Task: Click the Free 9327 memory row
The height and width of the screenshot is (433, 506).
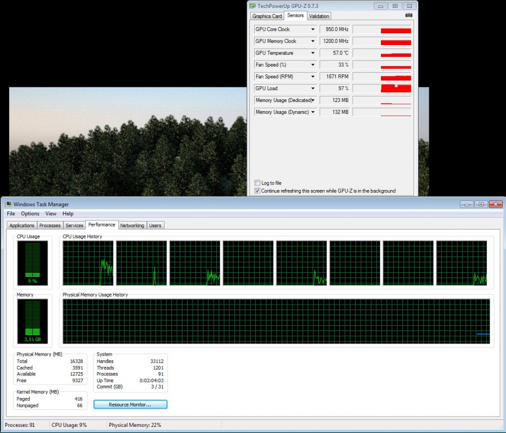Action: (x=50, y=381)
